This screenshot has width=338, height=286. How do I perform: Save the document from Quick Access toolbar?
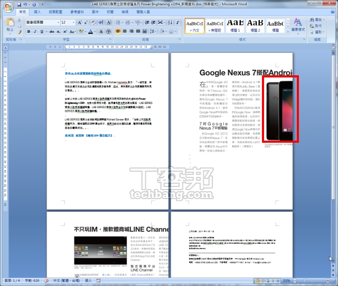click(19, 5)
